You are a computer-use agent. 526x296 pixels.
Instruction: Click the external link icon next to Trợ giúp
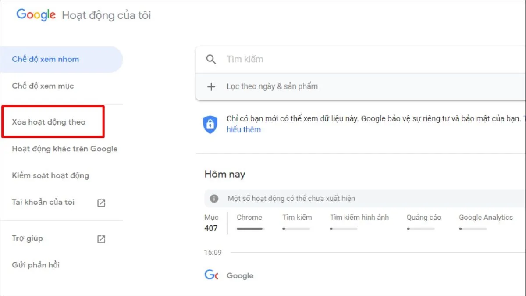pyautogui.click(x=101, y=239)
